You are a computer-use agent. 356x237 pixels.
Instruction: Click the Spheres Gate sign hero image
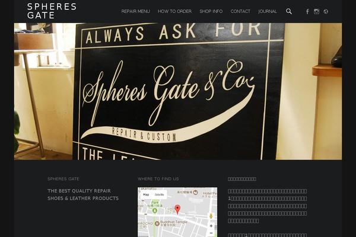click(x=178, y=91)
